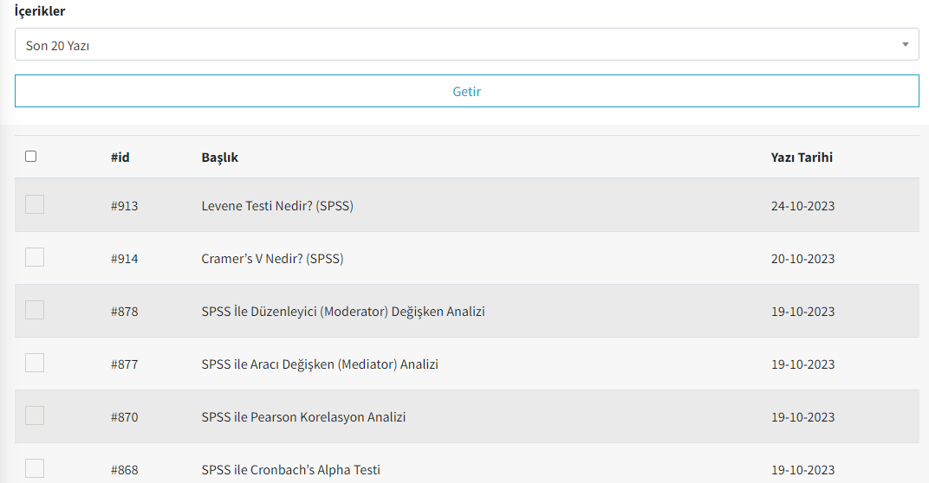Toggle the select-all checkbox in table header
929x483 pixels.
click(31, 157)
